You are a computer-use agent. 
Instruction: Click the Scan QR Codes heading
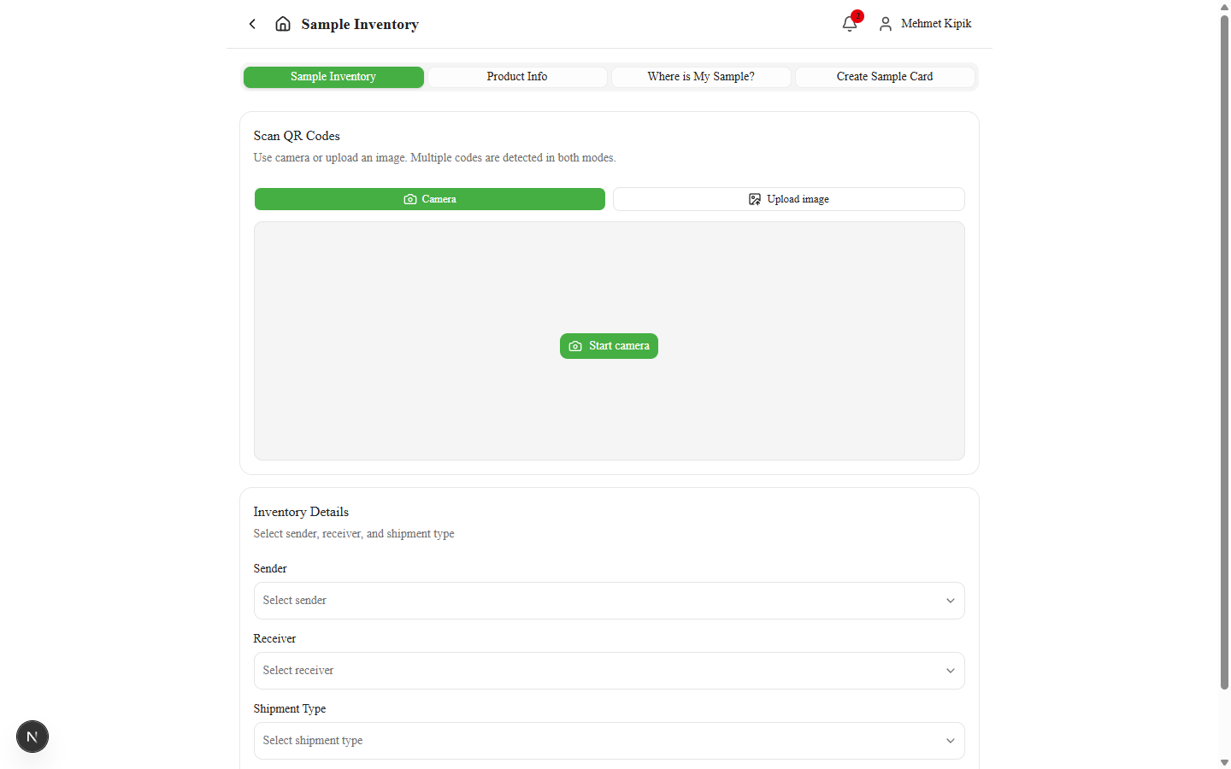[297, 136]
